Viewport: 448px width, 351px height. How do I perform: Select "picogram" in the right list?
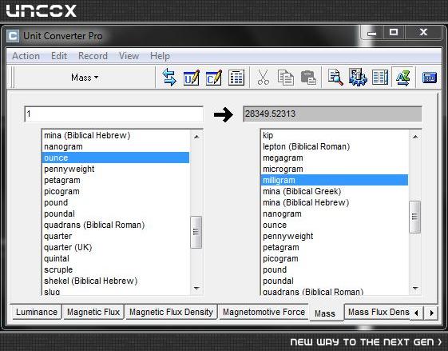[335, 258]
